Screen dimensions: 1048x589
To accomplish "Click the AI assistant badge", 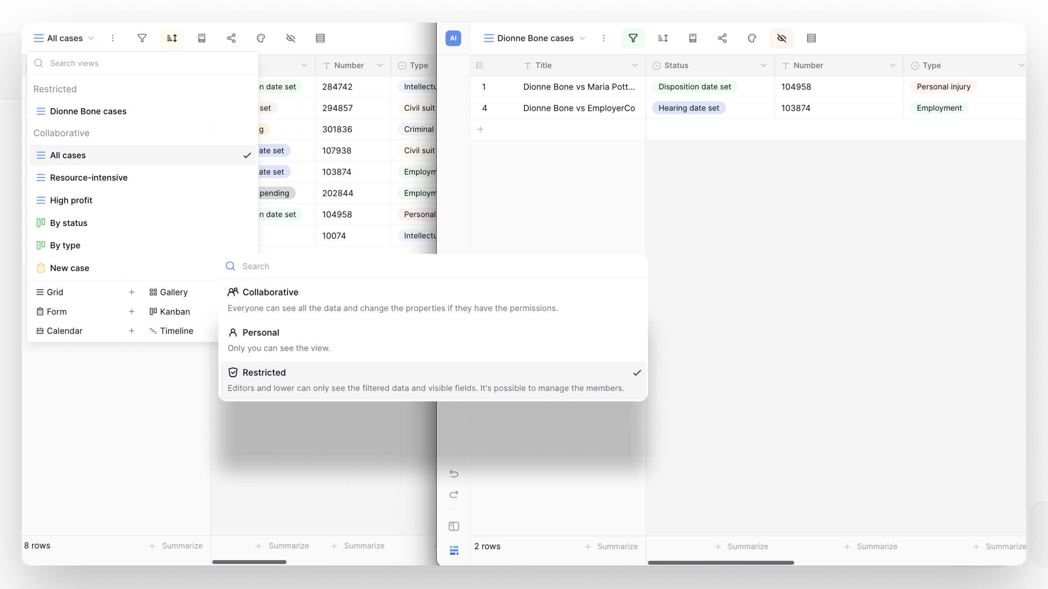I will pos(453,38).
